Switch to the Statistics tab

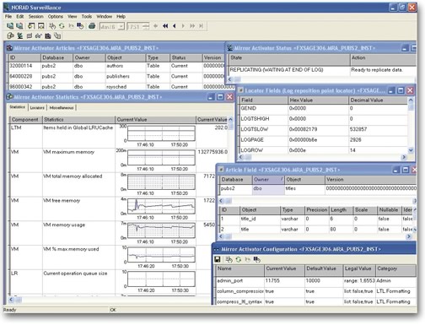click(18, 107)
